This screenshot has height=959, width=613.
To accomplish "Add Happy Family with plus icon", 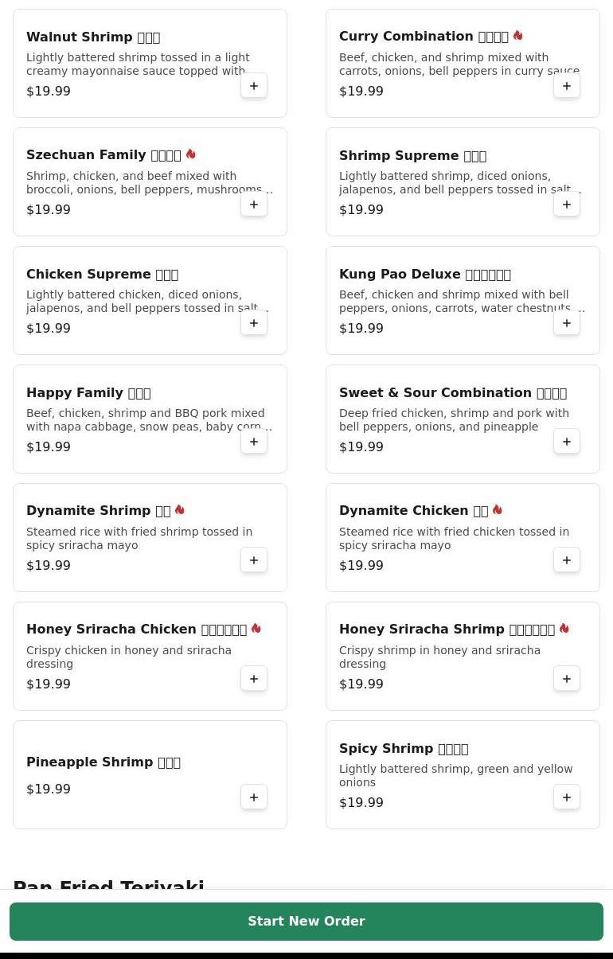I will point(254,442).
